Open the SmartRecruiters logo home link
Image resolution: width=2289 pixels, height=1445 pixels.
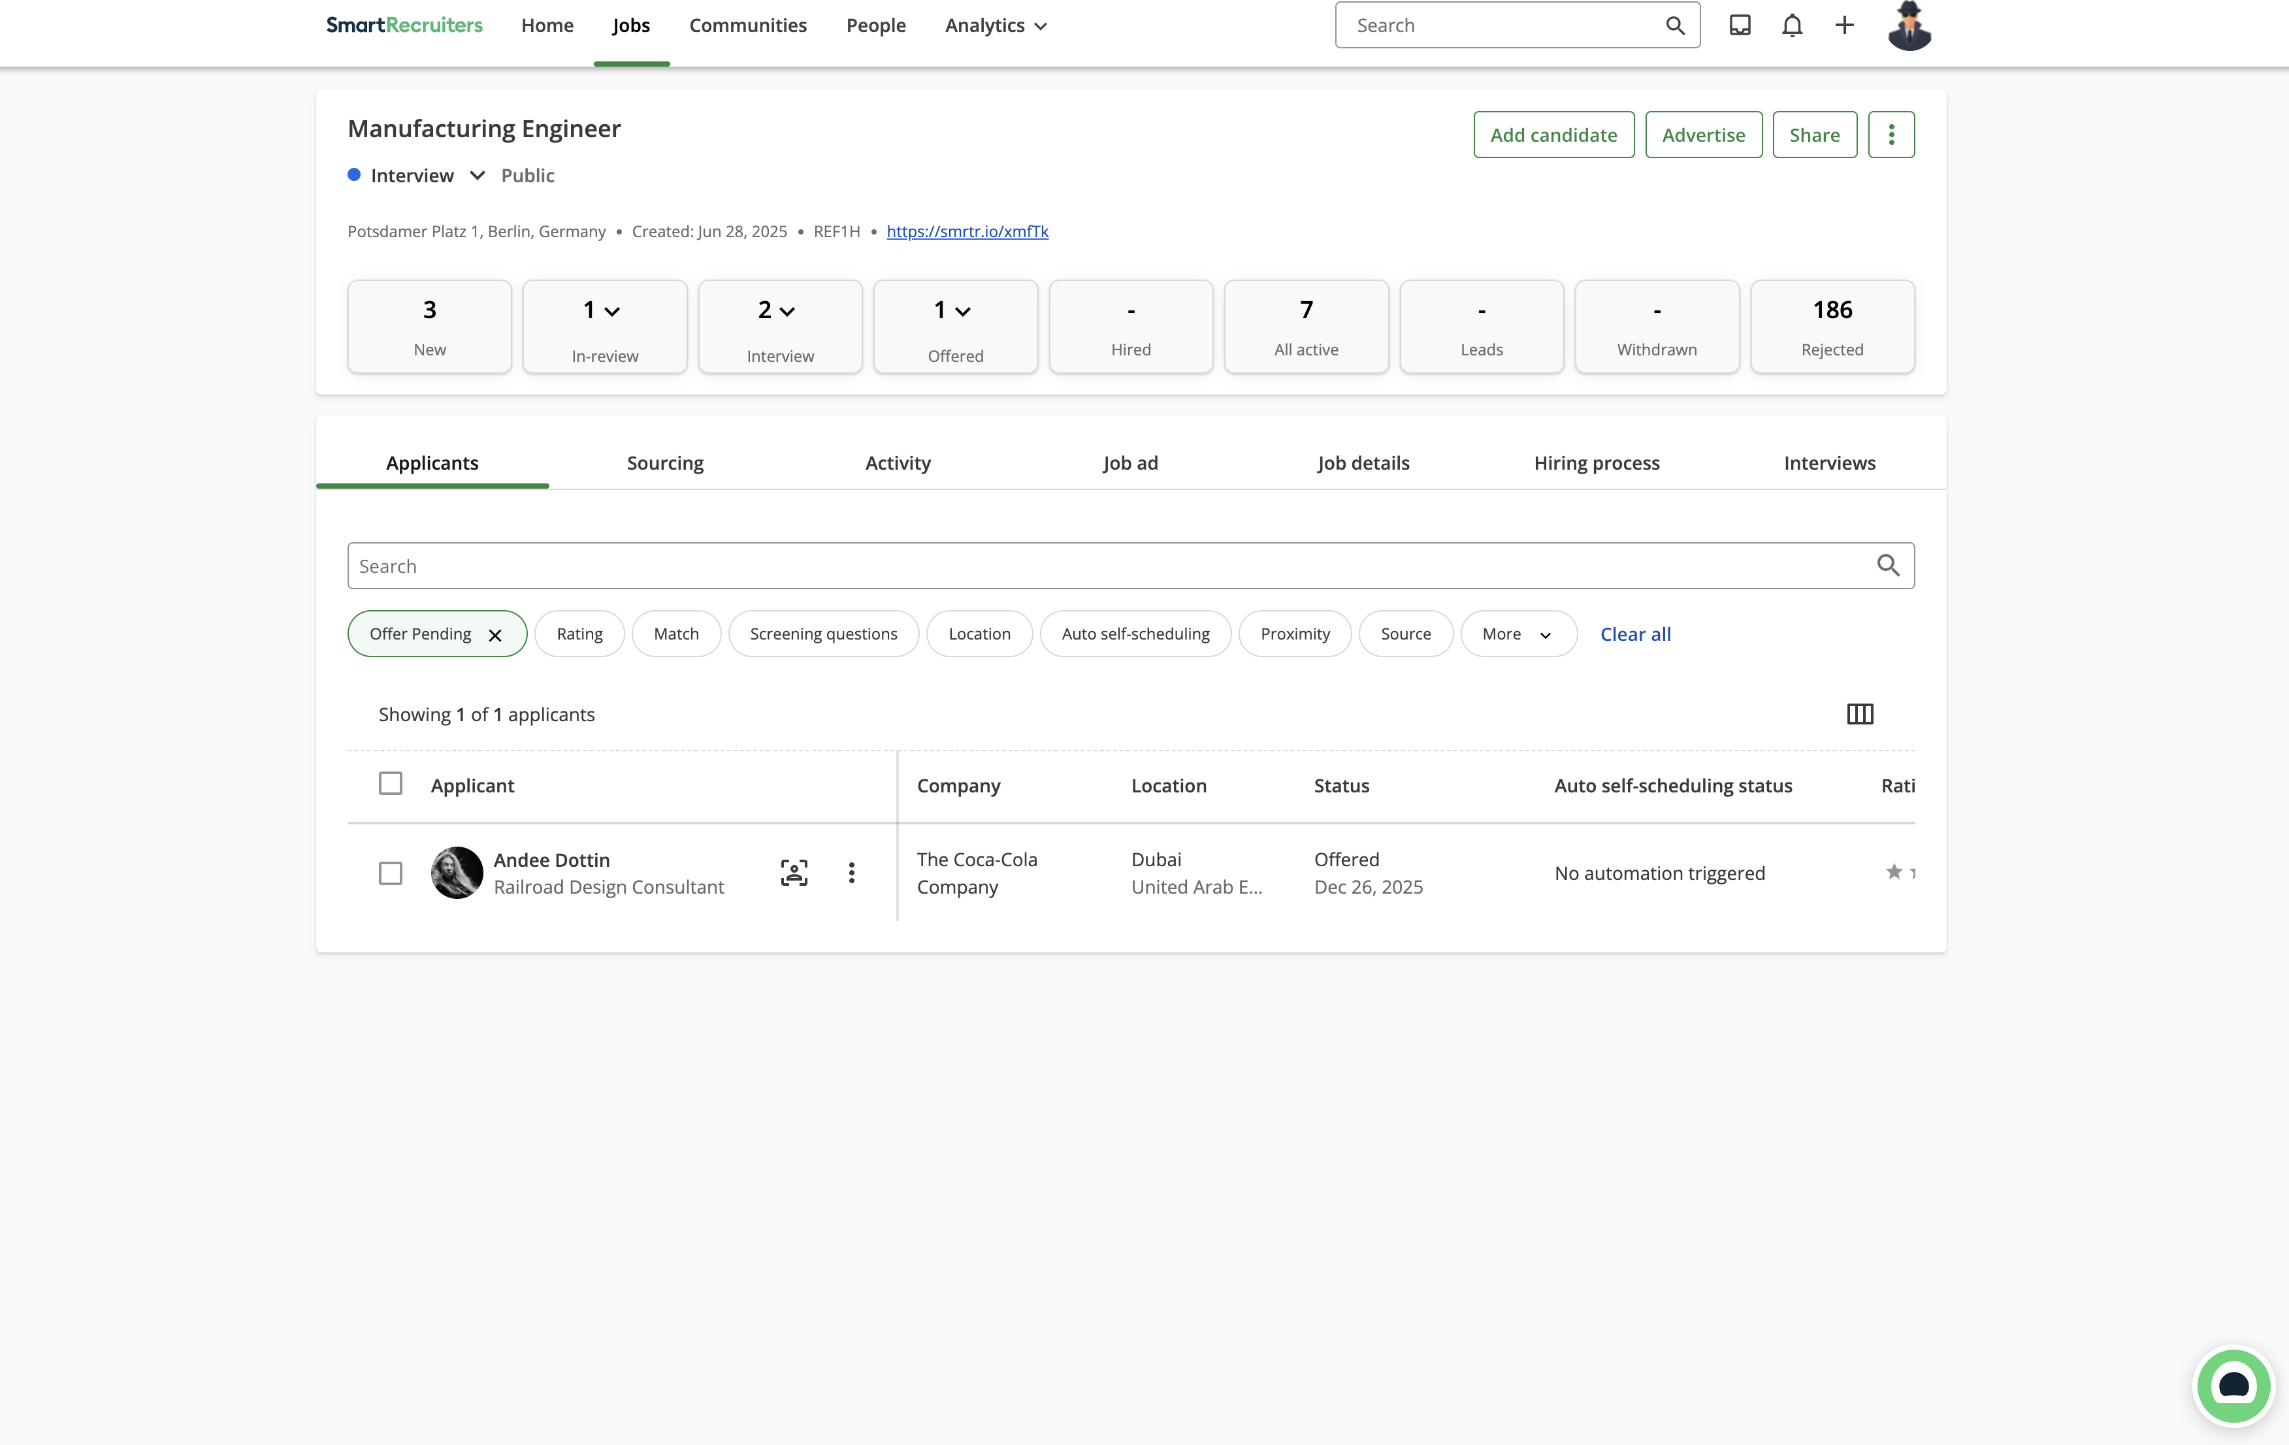tap(404, 25)
